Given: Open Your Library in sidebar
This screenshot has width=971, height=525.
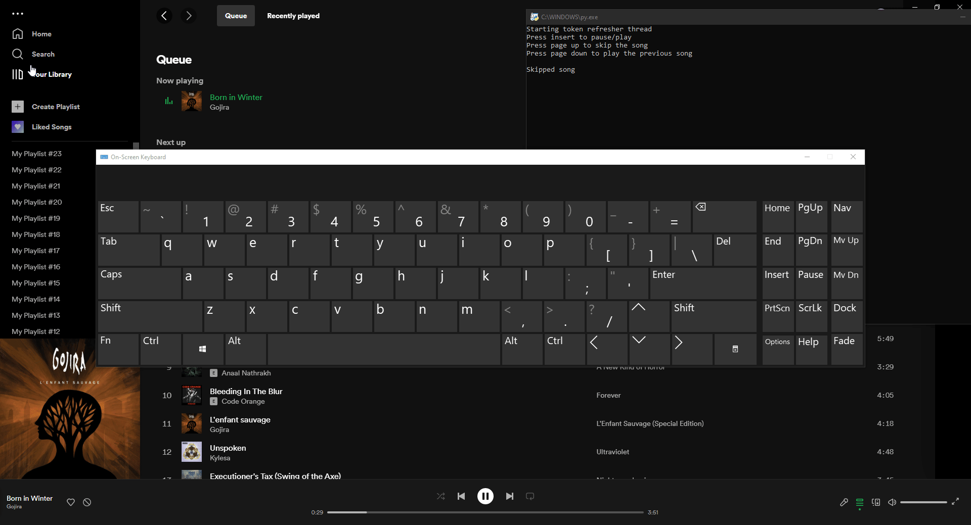Looking at the screenshot, I should coord(41,74).
